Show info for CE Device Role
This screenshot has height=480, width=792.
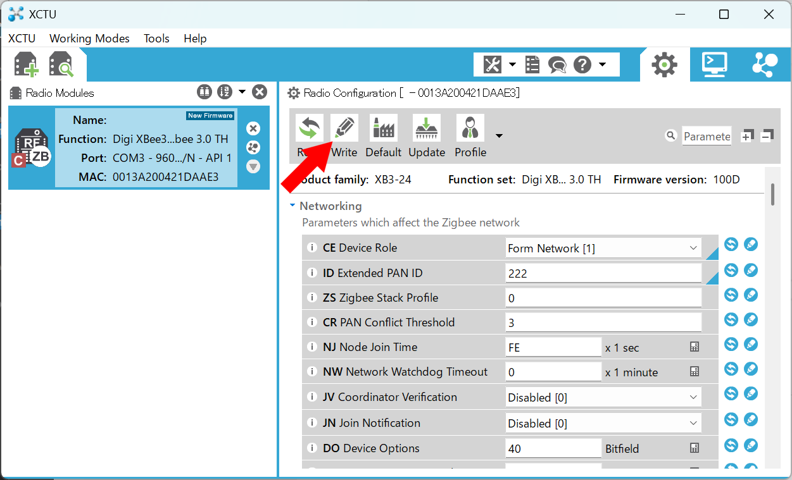click(311, 248)
